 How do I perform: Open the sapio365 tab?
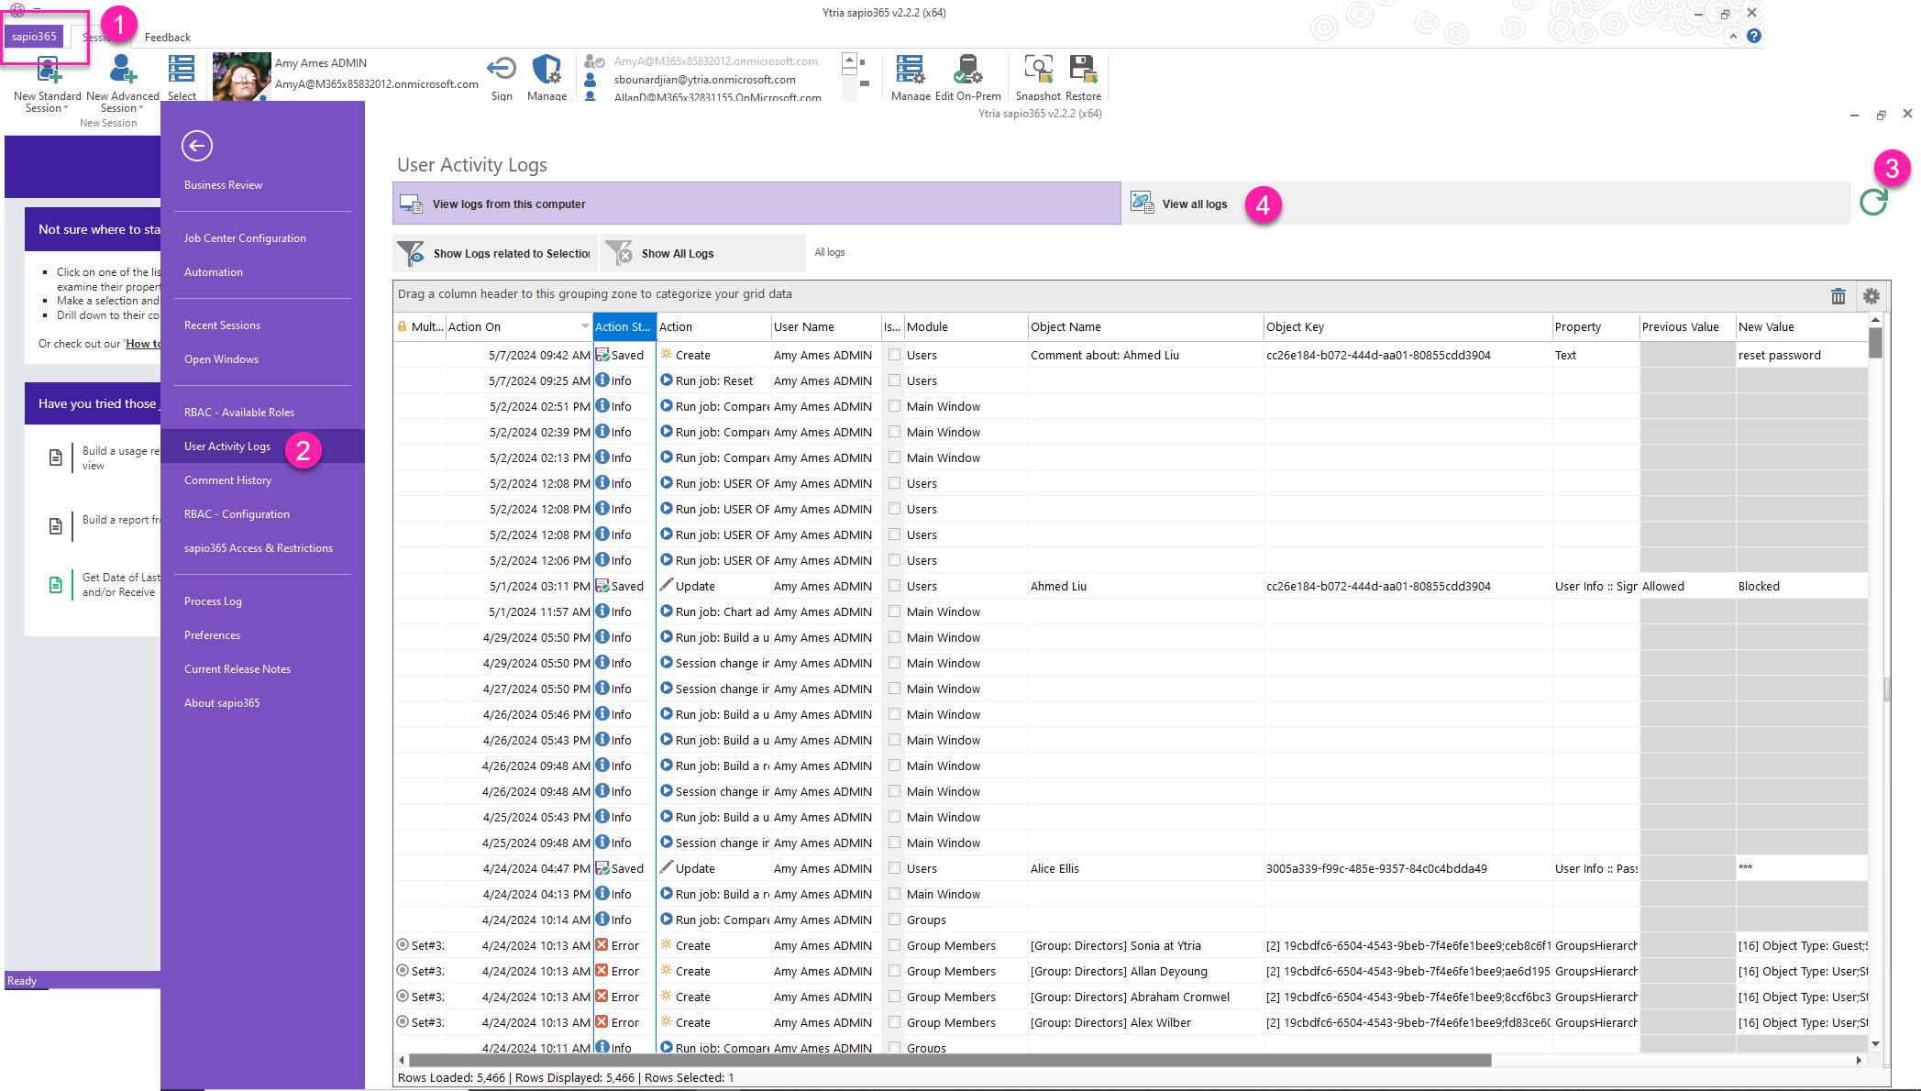(34, 36)
